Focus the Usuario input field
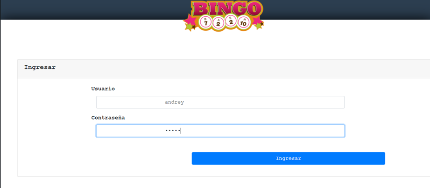Viewport: 430px width, 188px height. coord(220,102)
